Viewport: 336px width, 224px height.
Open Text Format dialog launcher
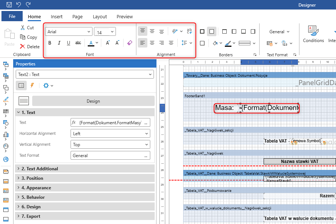(x=295, y=54)
